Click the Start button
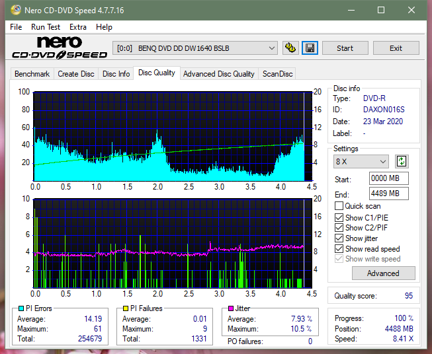The width and height of the screenshot is (432, 354). tap(345, 48)
